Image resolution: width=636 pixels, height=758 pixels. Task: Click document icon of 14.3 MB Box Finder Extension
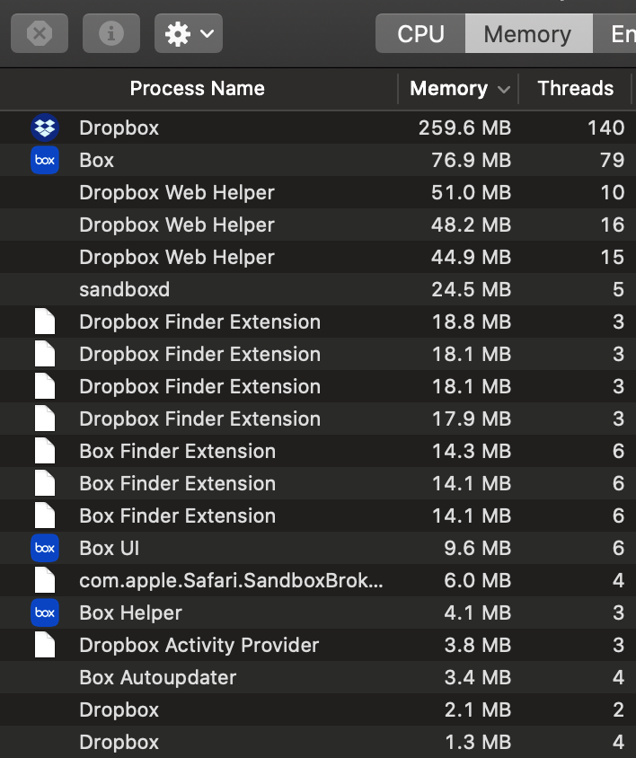[45, 451]
